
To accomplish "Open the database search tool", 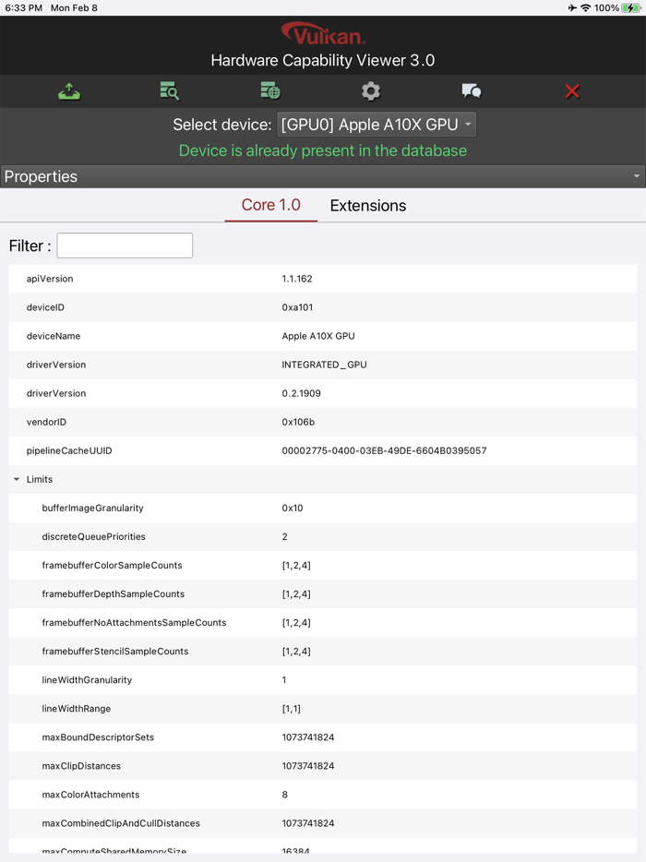I will click(x=170, y=91).
